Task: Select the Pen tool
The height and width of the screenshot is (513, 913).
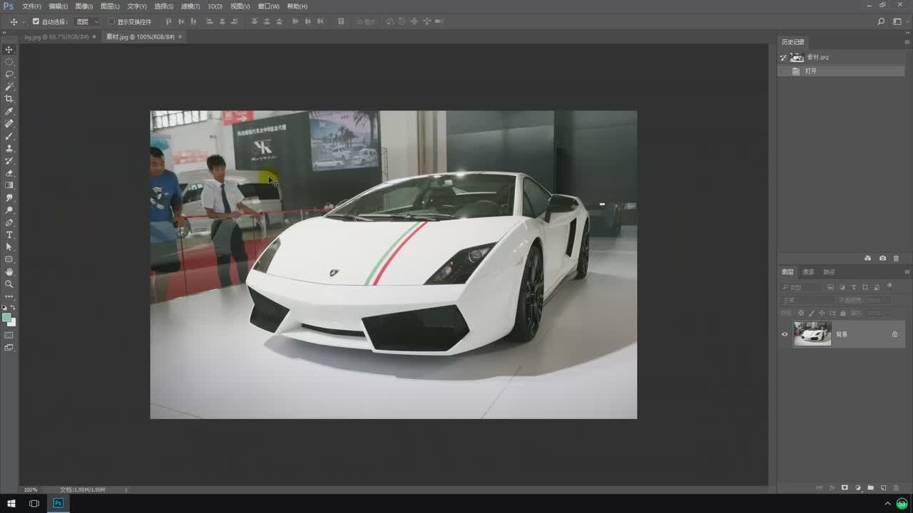Action: tap(9, 222)
